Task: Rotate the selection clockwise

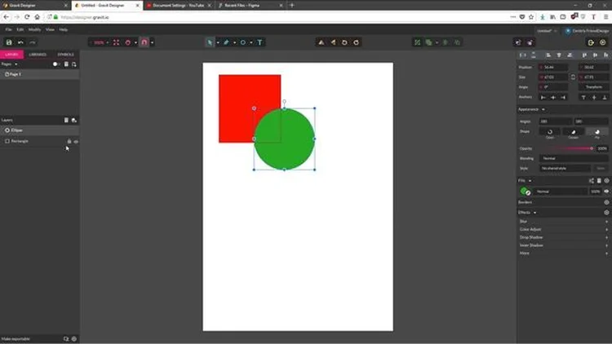Action: pyautogui.click(x=357, y=42)
